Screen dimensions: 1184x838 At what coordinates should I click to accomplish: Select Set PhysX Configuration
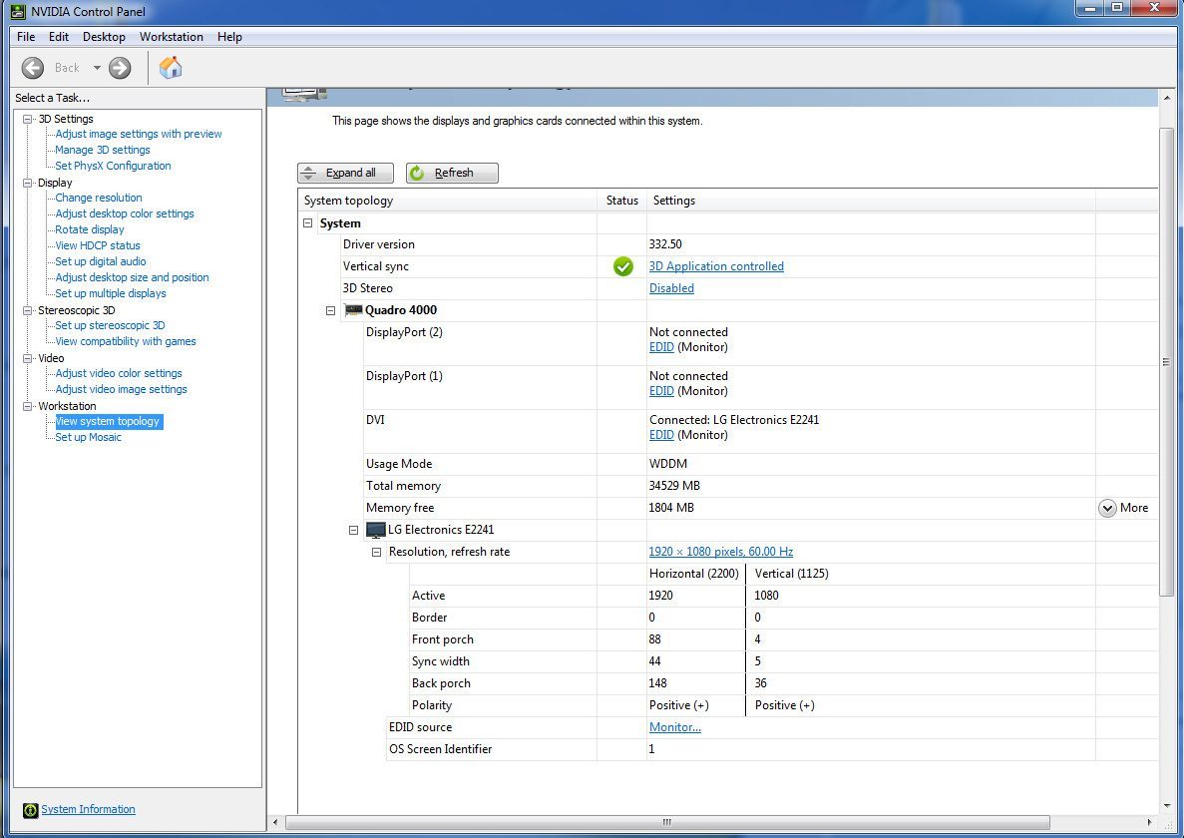(x=114, y=166)
